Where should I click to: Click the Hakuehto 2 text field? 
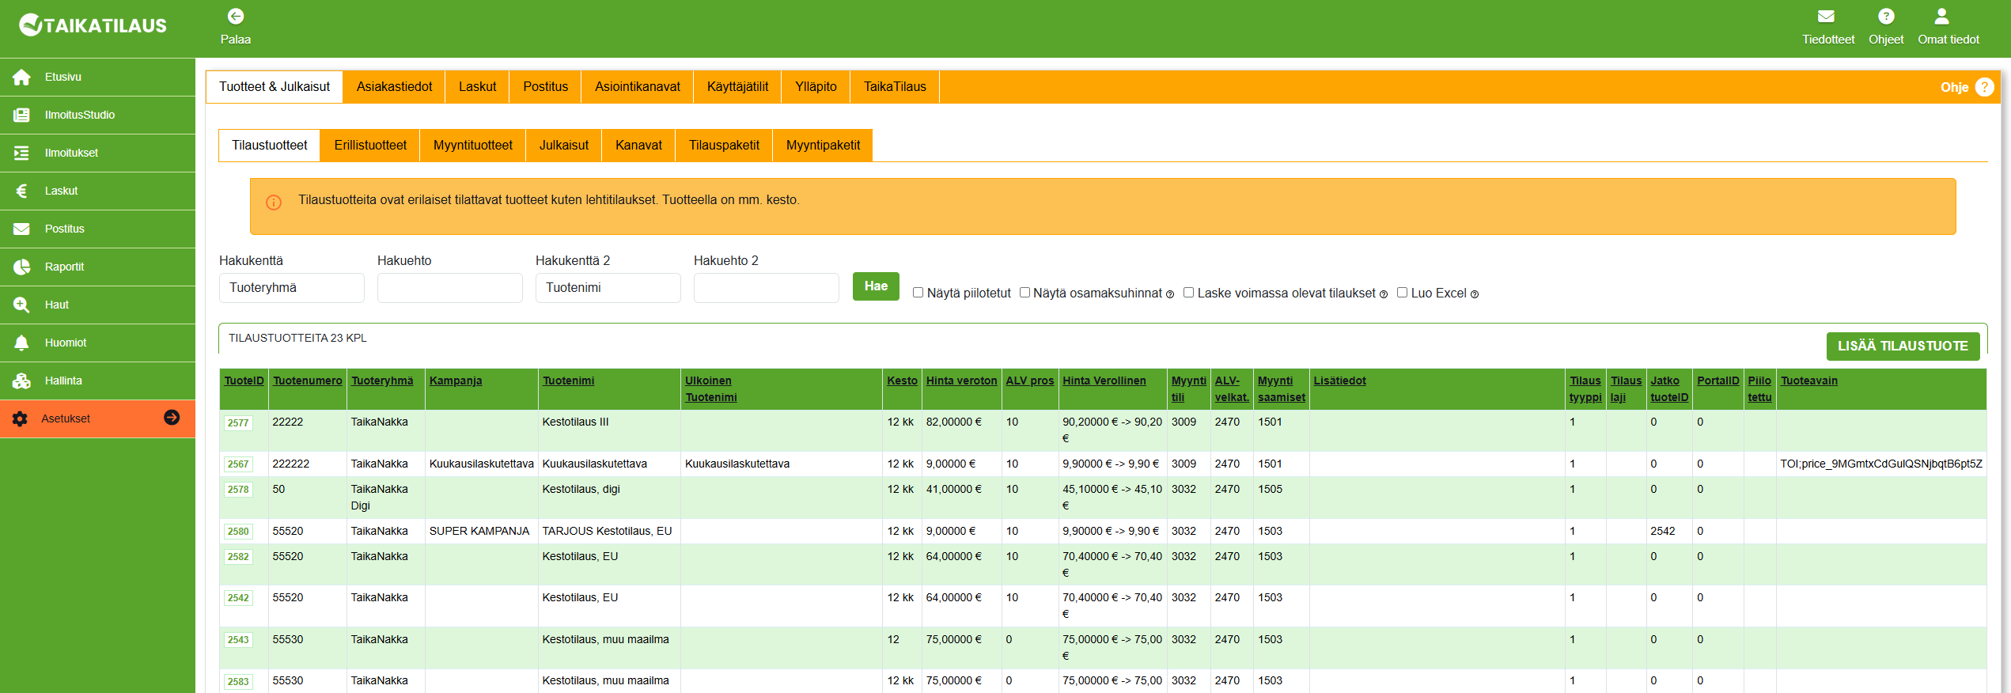pos(766,288)
